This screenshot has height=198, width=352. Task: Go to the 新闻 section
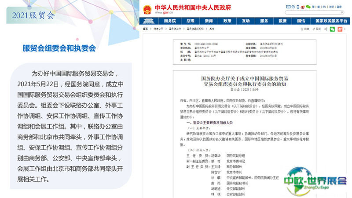click(x=209, y=21)
